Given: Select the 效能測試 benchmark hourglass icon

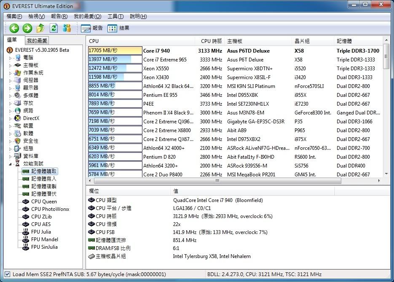Looking at the screenshot, I should [x=18, y=164].
